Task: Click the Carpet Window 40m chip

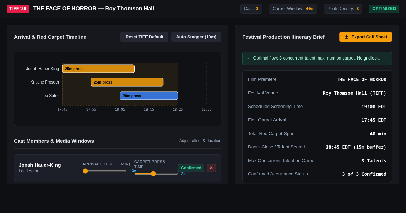Action: pyautogui.click(x=293, y=9)
